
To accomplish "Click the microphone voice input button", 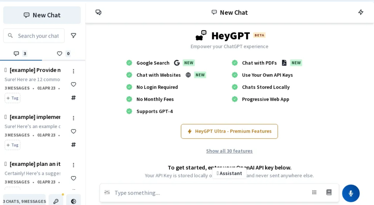I will [x=351, y=193].
